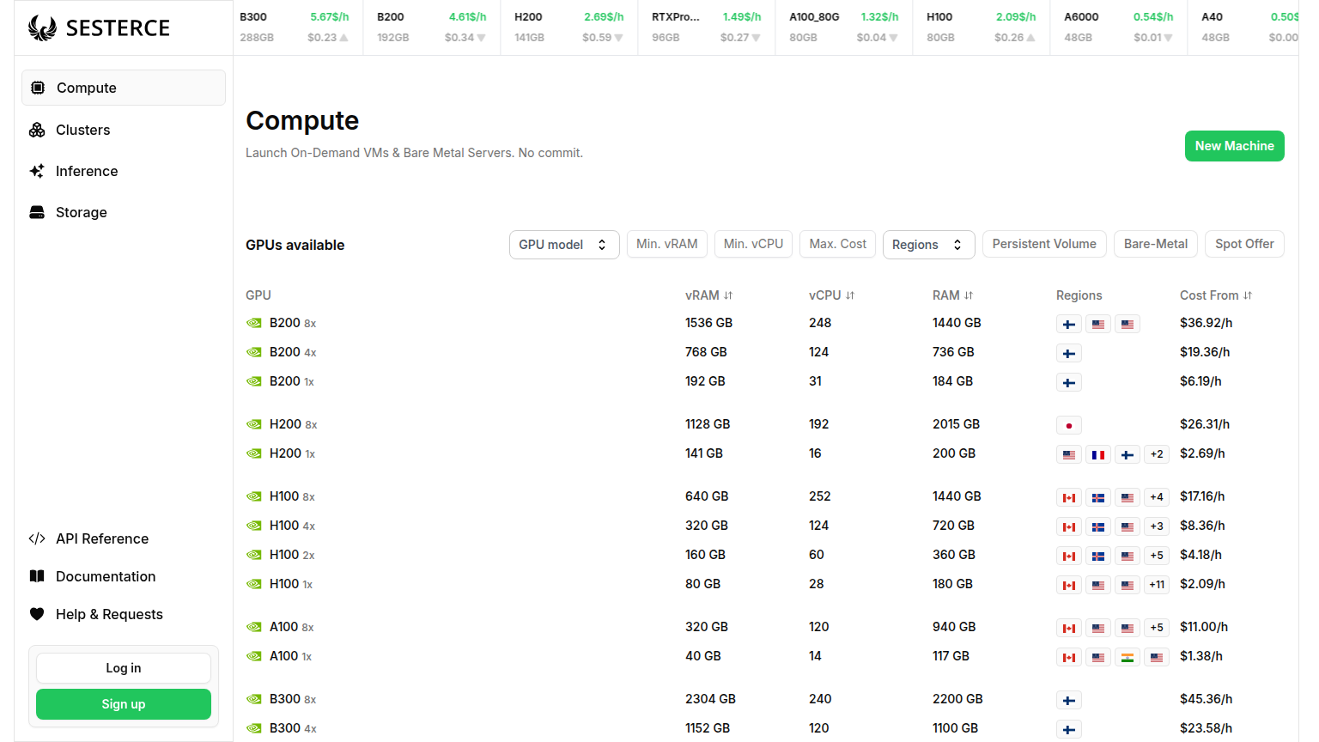Click the green Sign up button
Viewport: 1319px width, 742px height.
pos(124,704)
